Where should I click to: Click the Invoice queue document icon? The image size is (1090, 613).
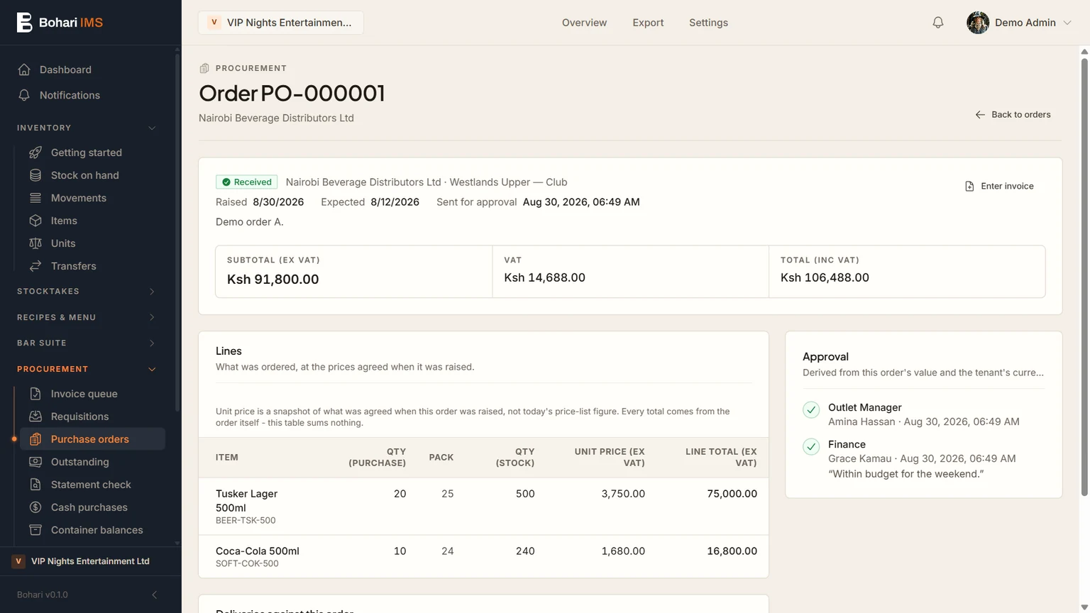(35, 394)
